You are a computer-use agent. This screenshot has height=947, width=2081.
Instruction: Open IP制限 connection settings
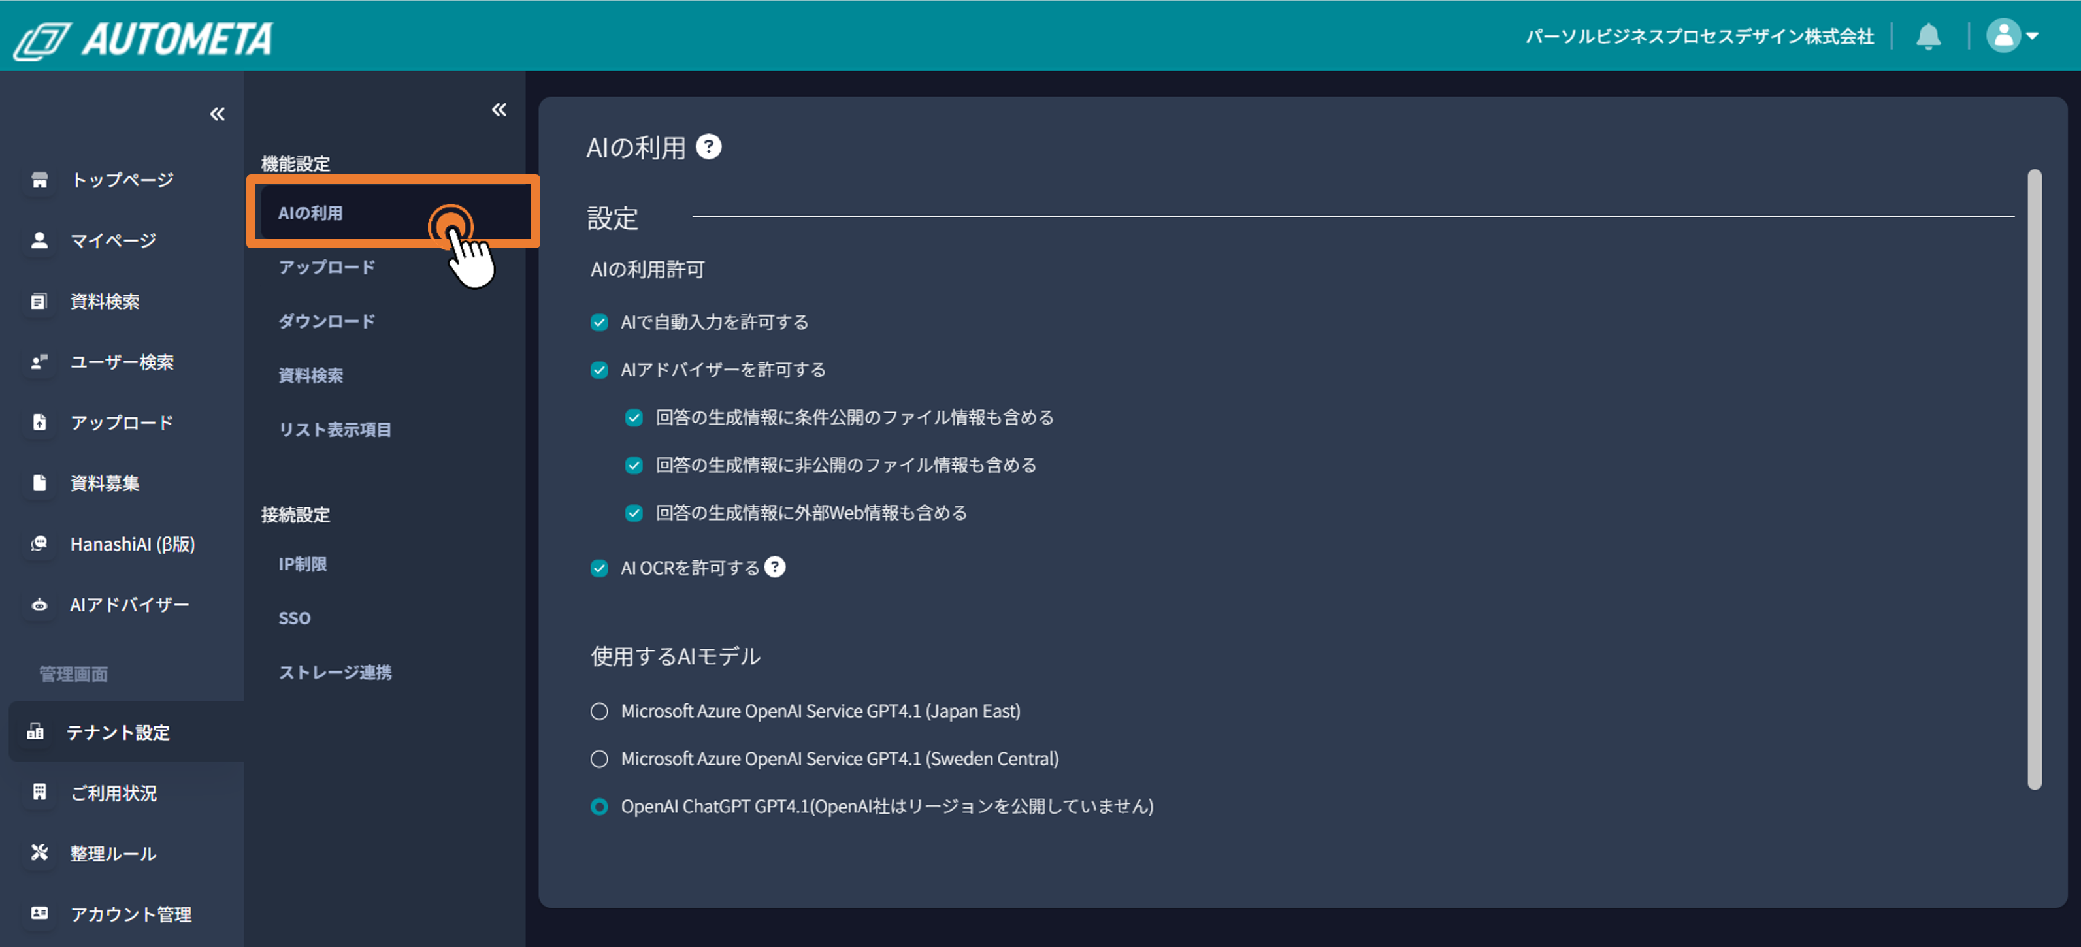(x=302, y=564)
